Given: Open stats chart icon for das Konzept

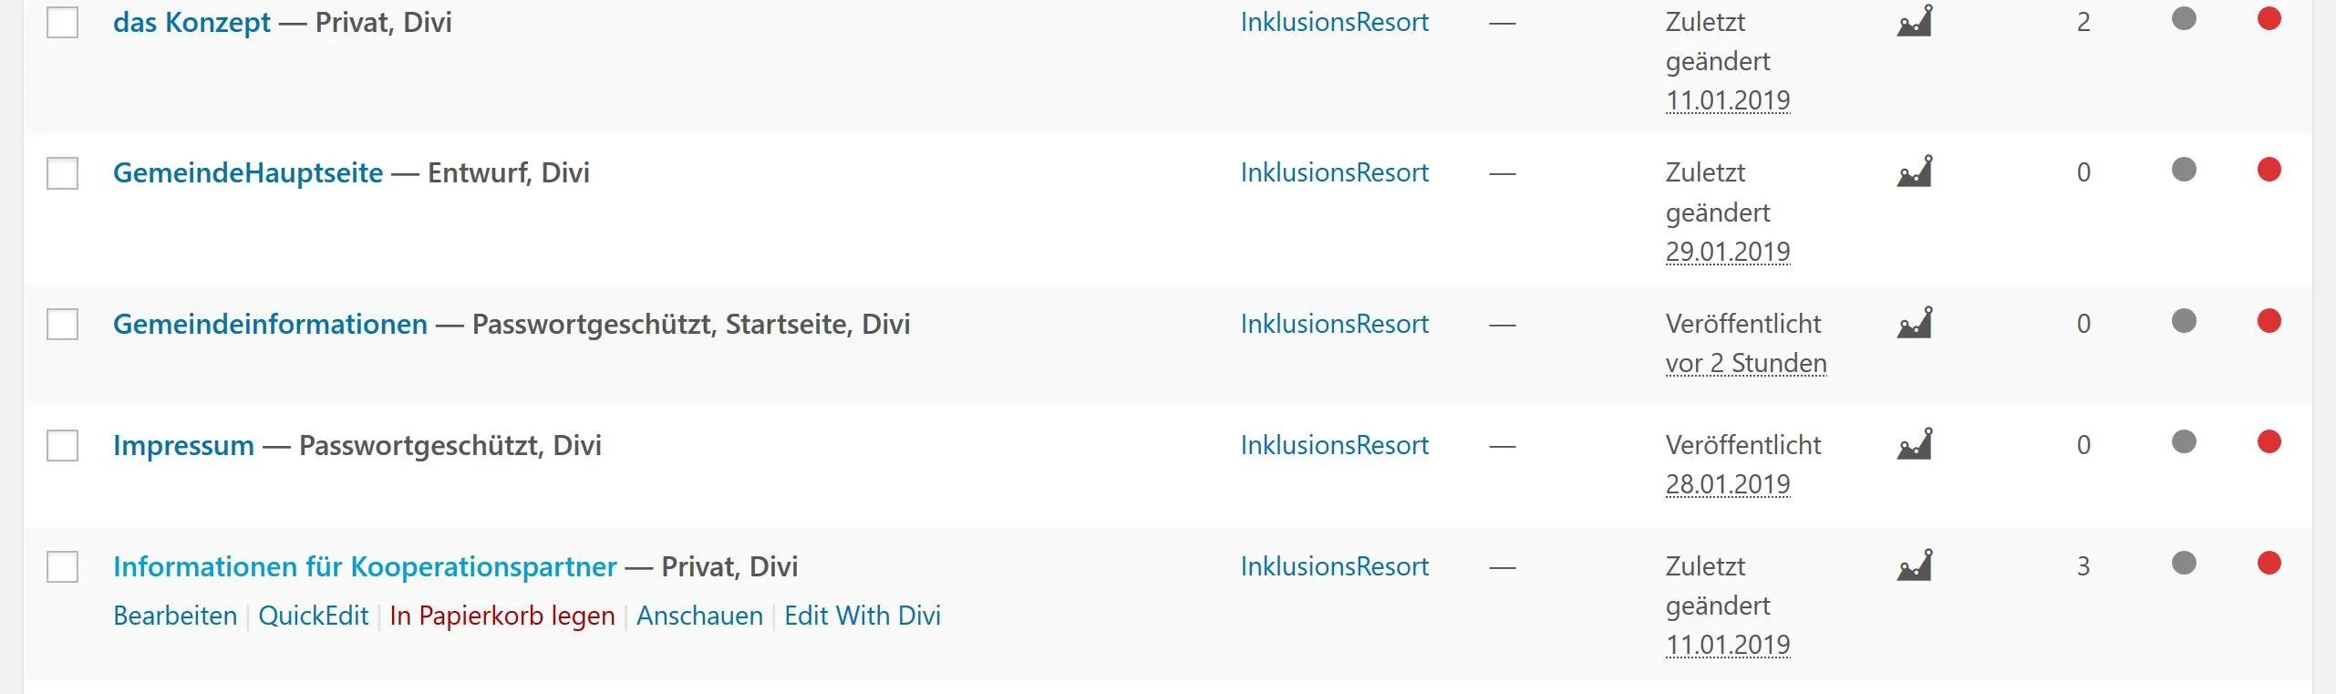Looking at the screenshot, I should coord(1915,20).
